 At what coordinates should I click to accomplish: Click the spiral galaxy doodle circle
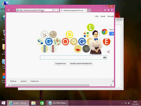click(86, 49)
